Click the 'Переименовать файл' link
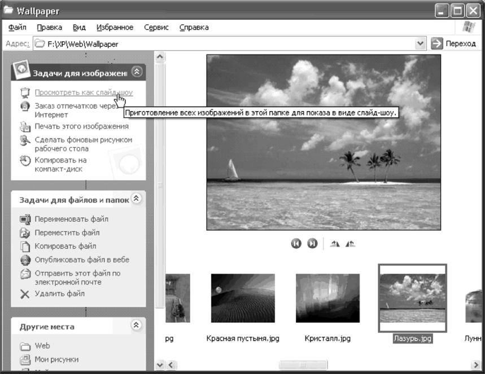This screenshot has width=485, height=374. tap(72, 219)
